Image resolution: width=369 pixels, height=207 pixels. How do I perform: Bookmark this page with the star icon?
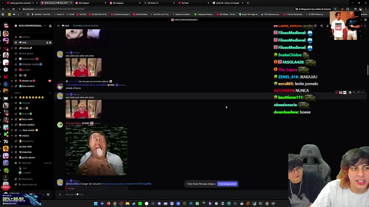(335, 9)
